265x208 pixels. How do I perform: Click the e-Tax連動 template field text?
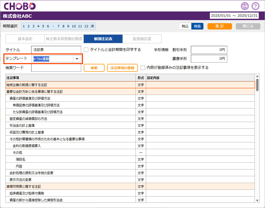41,59
